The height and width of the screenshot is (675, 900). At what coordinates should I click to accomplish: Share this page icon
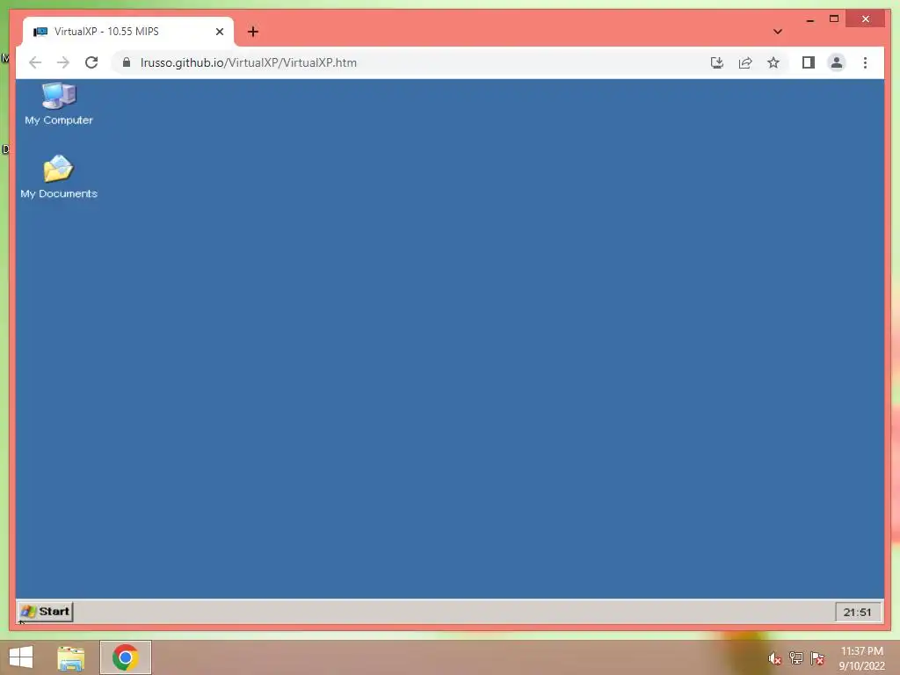click(x=745, y=62)
